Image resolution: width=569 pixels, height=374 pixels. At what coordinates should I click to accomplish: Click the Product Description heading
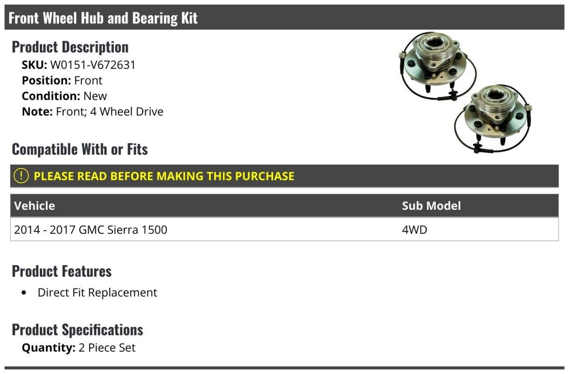70,47
